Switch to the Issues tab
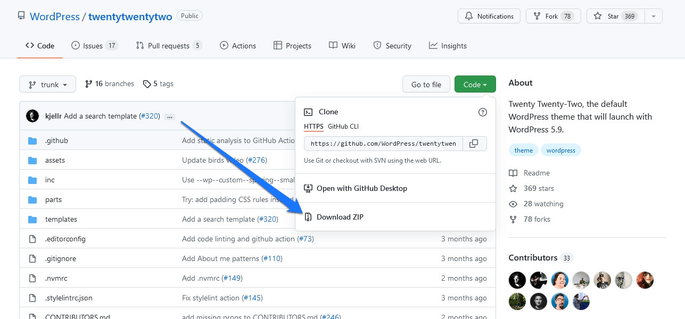 pos(94,46)
